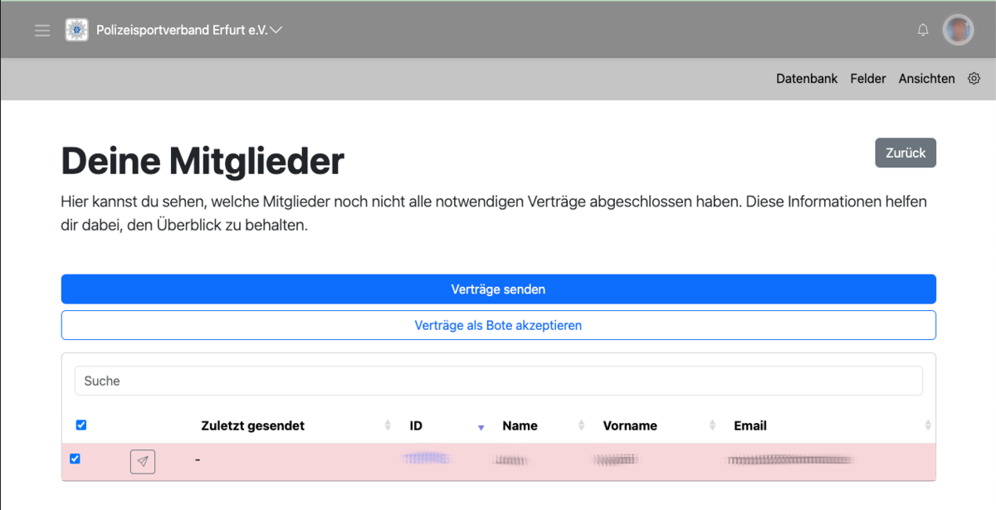The height and width of the screenshot is (510, 996).
Task: Click the sort arrows of the Email column
Action: click(x=928, y=425)
